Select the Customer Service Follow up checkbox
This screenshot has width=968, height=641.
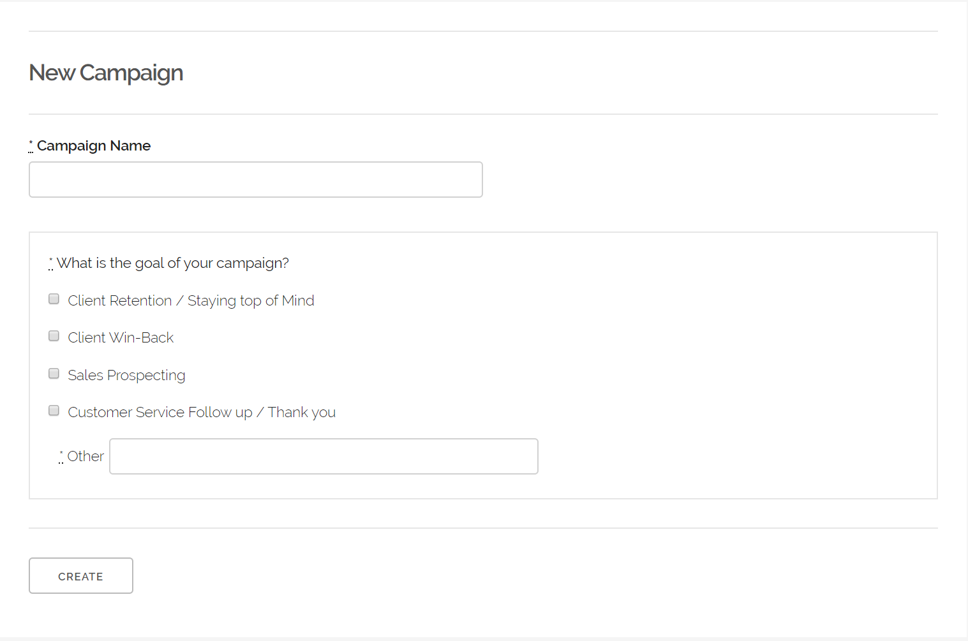54,411
